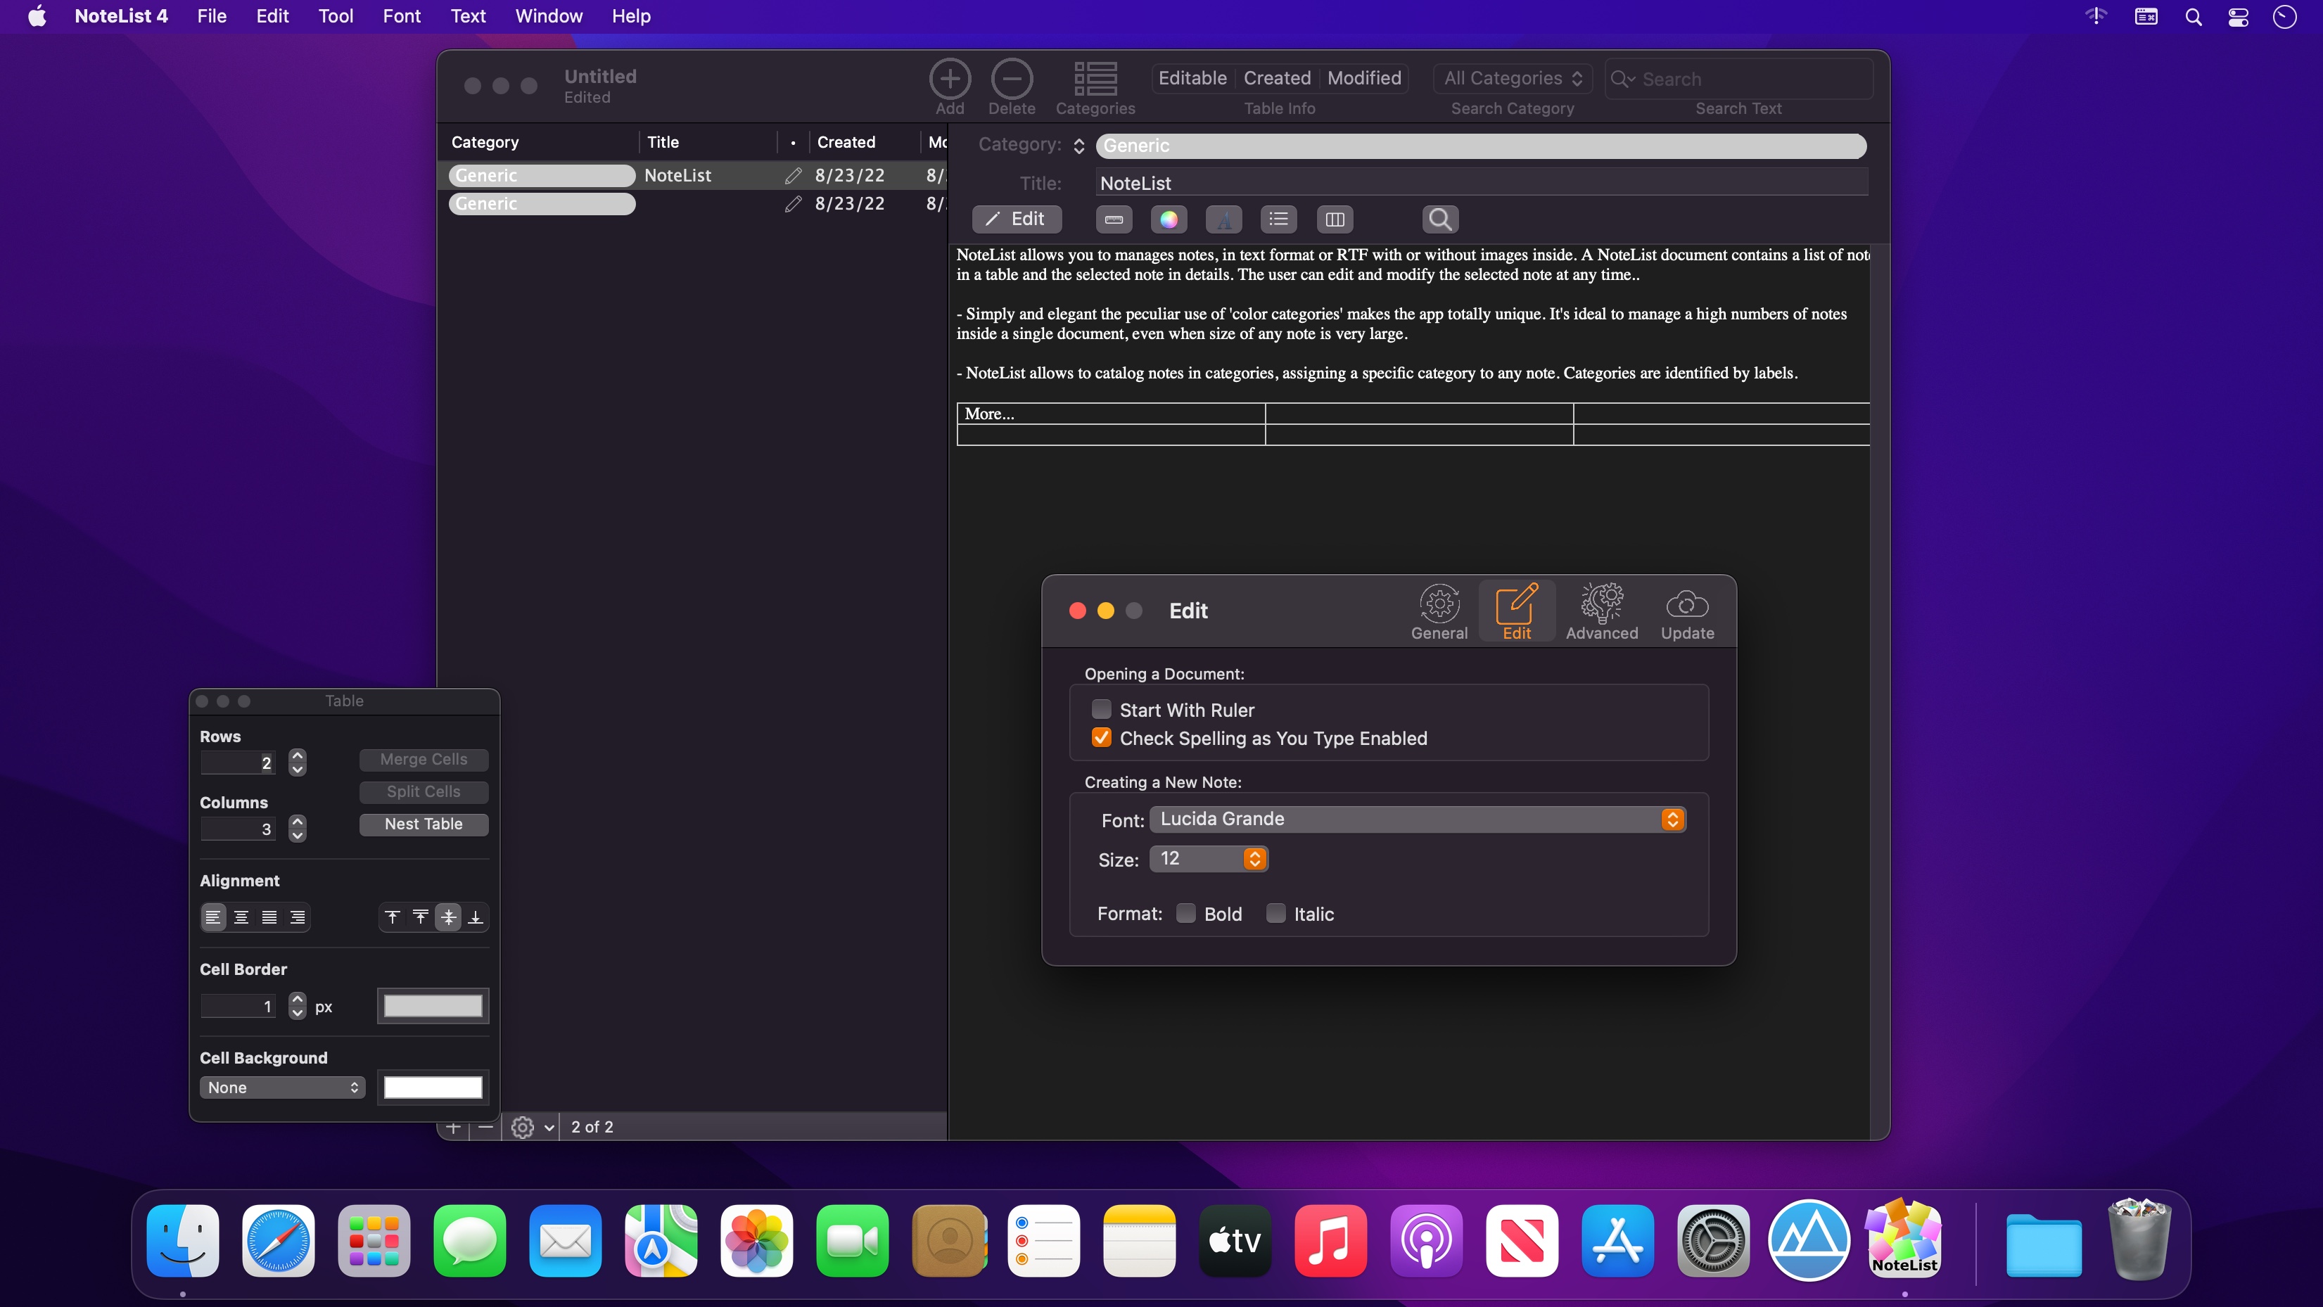
Task: Open the Font menu in menu bar
Action: coord(401,16)
